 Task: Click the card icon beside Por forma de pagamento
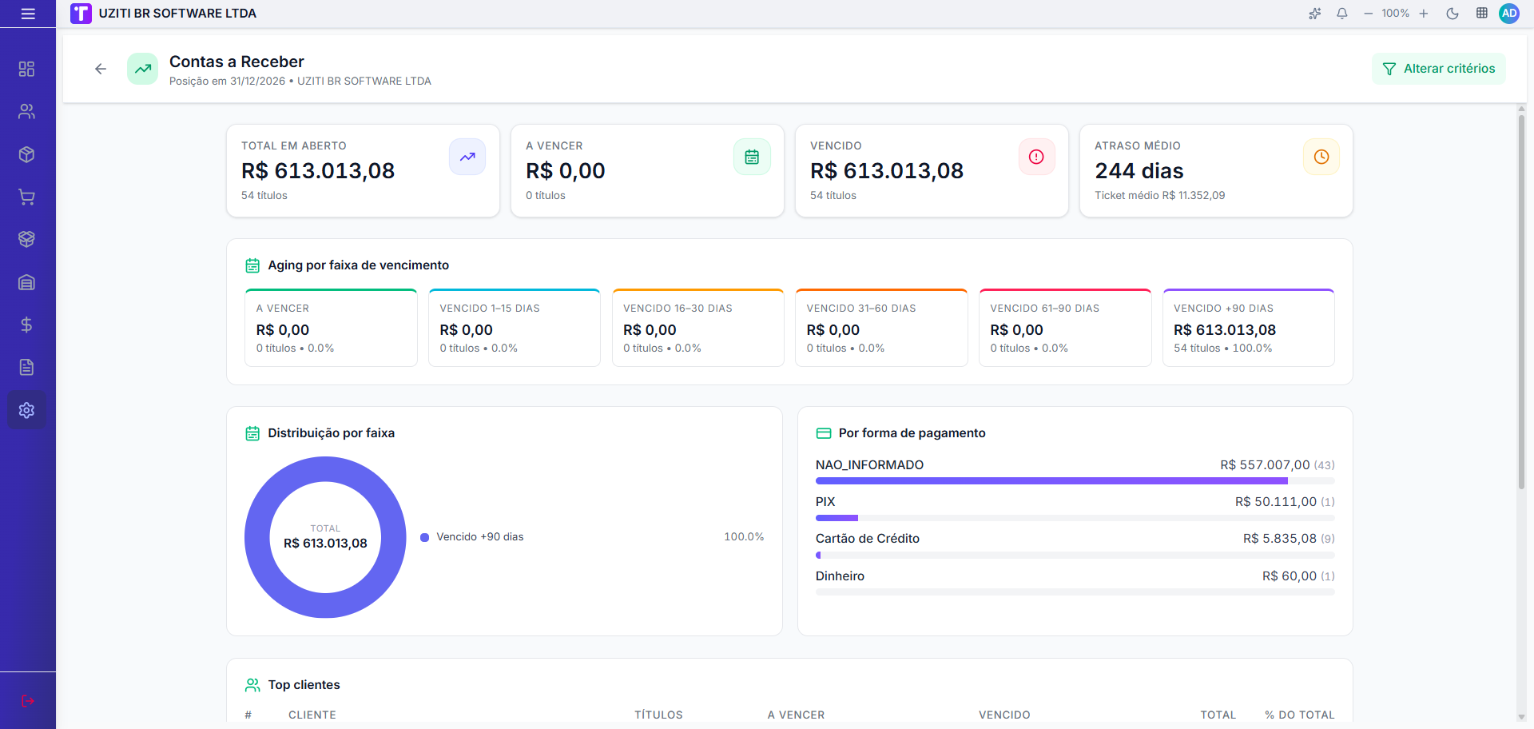[x=824, y=433]
